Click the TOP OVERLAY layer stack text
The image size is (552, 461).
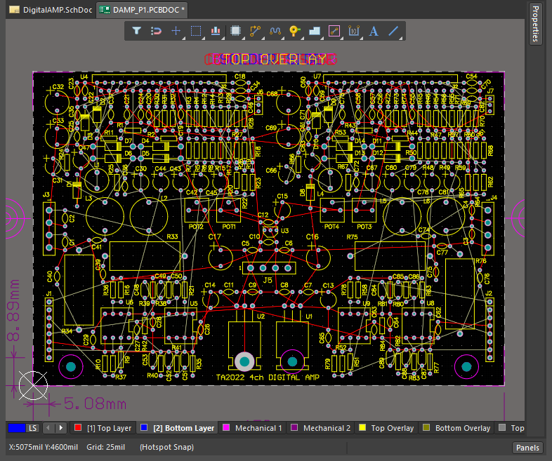(270, 60)
